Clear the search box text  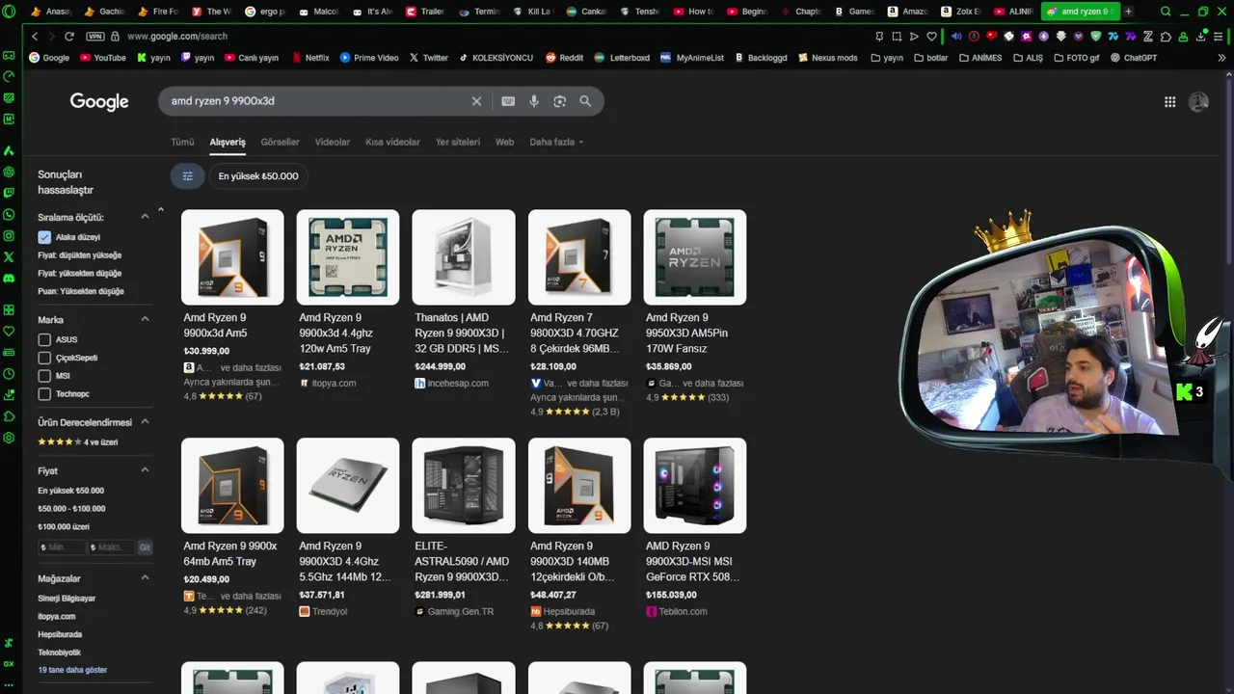[x=476, y=101]
